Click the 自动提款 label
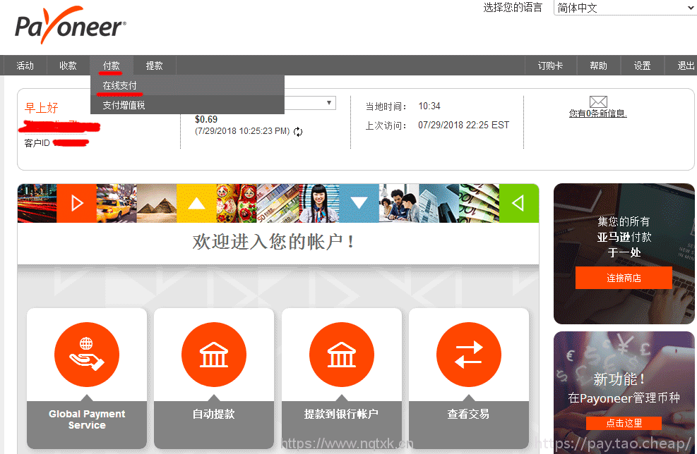697x454 pixels. point(214,414)
